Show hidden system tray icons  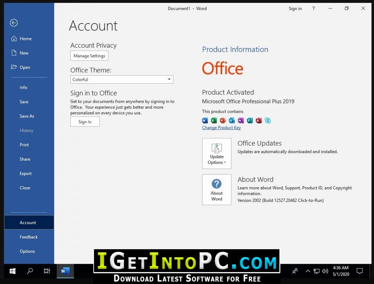(x=308, y=271)
